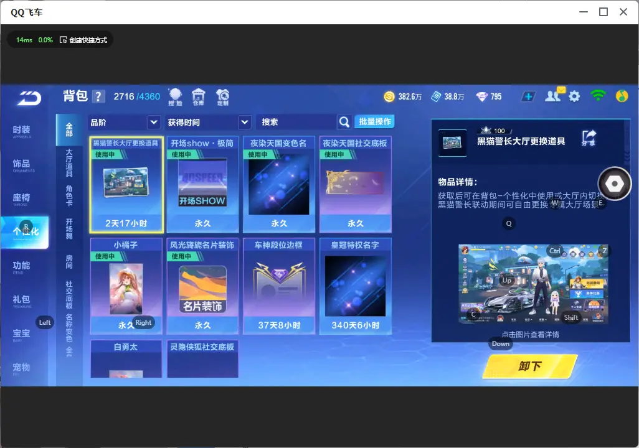
Task: Click the blue plus recharge icon
Action: (528, 96)
